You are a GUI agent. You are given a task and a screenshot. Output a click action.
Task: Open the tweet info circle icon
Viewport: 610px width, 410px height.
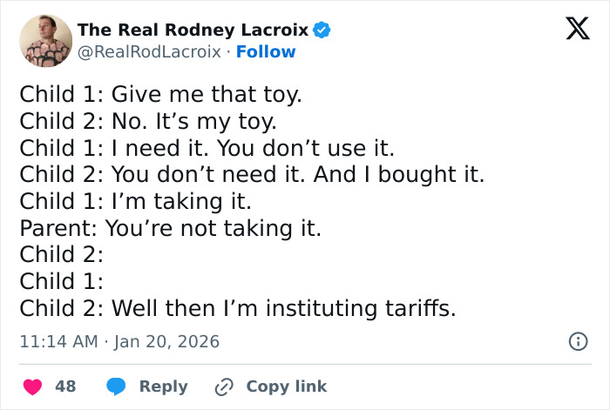578,341
